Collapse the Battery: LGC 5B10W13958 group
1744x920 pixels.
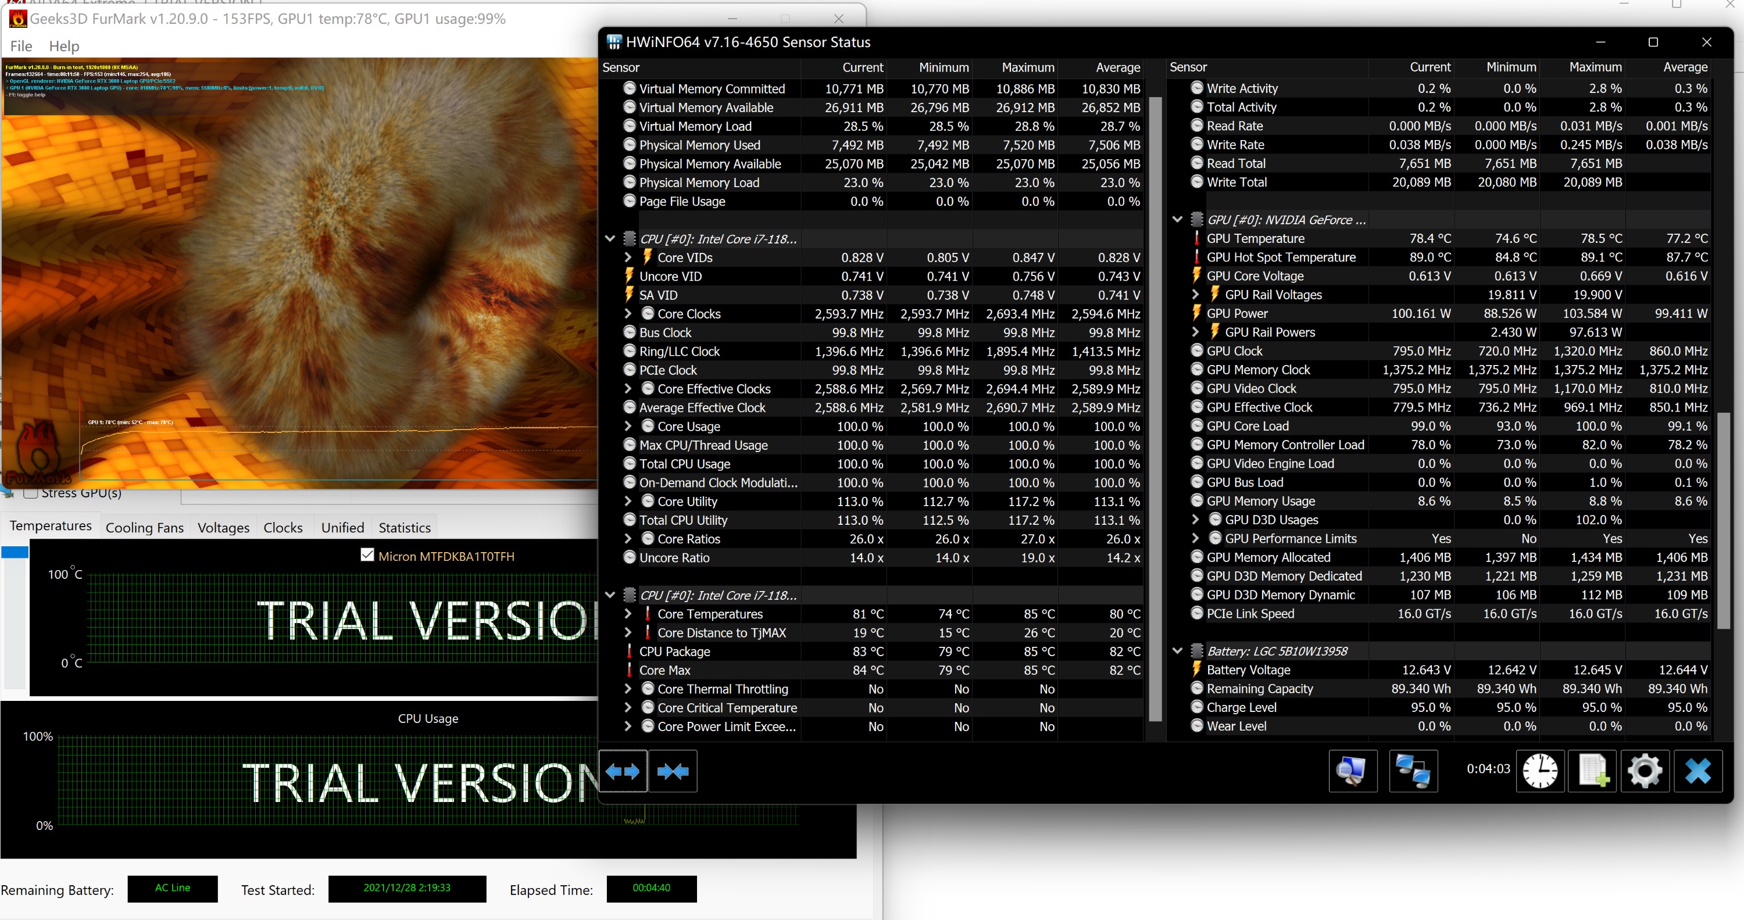(x=1177, y=650)
